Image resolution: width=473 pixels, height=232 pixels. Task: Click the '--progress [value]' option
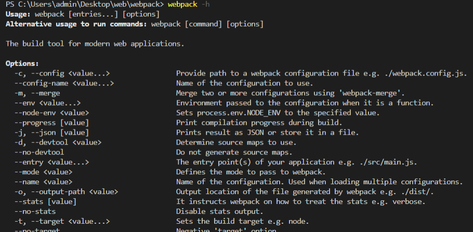point(51,123)
